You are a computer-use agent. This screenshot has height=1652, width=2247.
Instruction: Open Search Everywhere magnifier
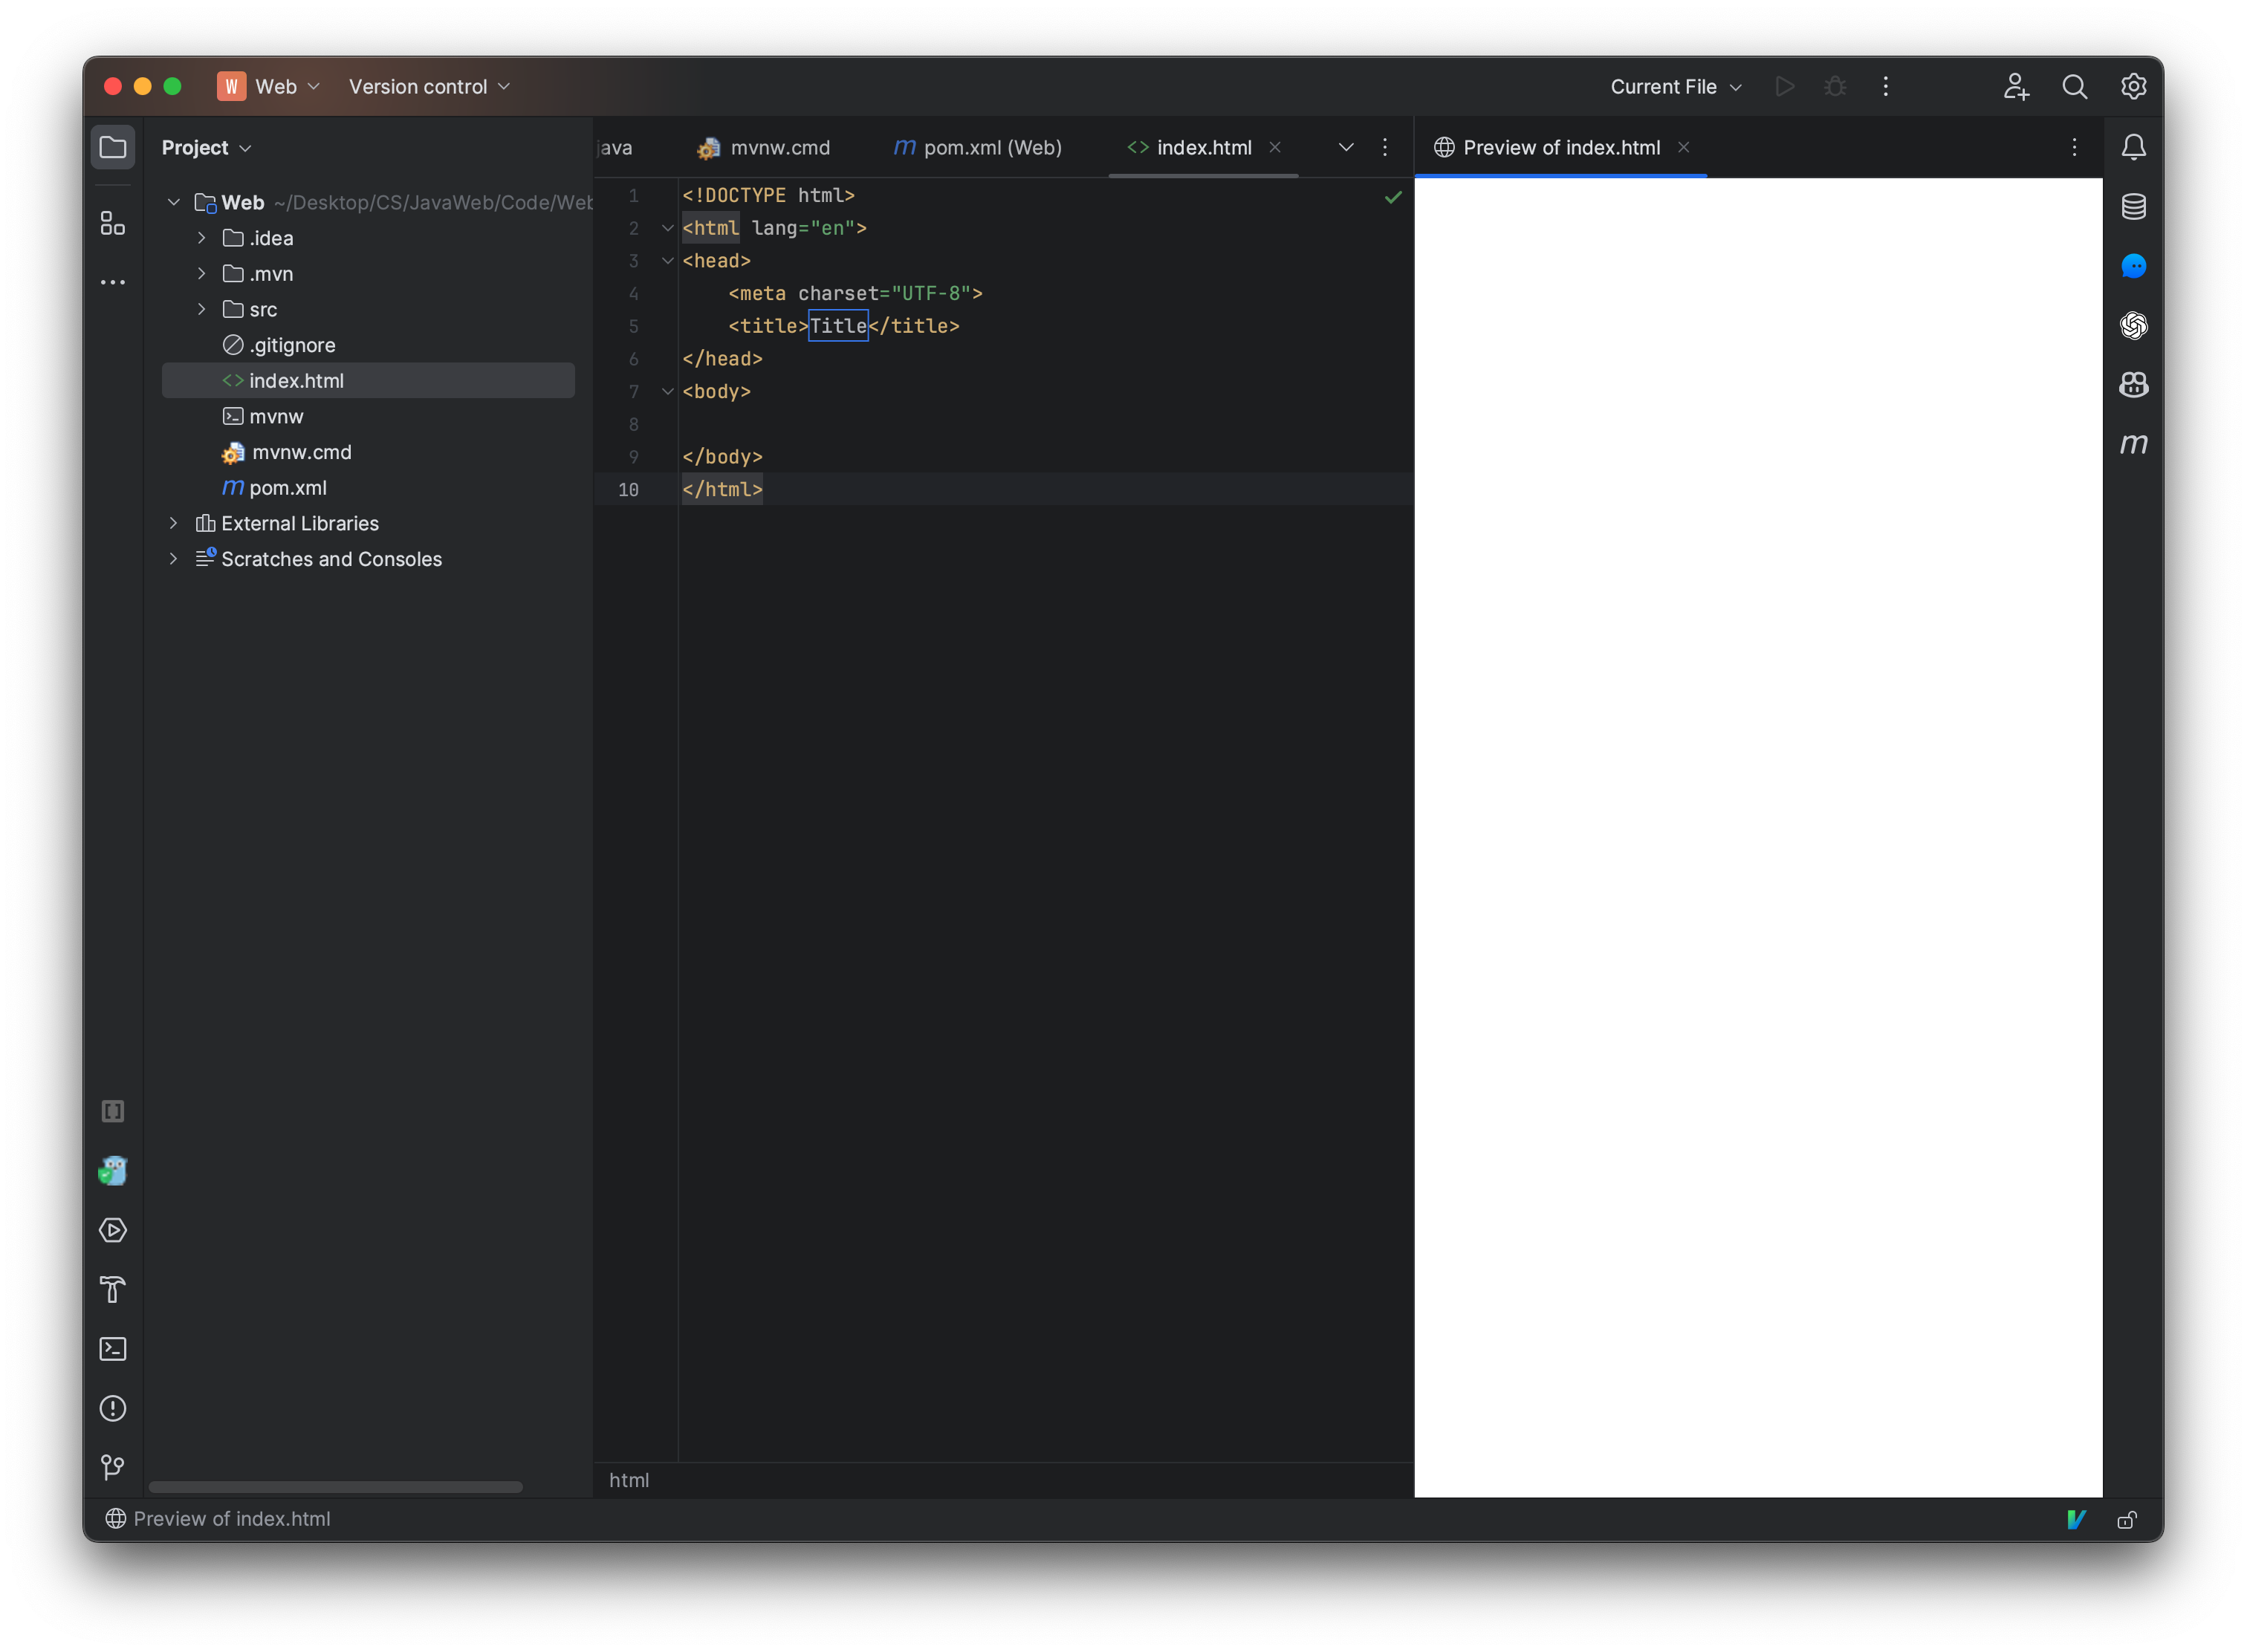2075,87
